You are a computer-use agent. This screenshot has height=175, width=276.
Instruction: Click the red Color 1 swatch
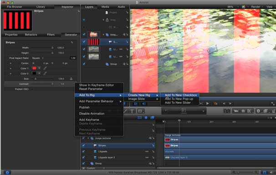[x=34, y=68]
